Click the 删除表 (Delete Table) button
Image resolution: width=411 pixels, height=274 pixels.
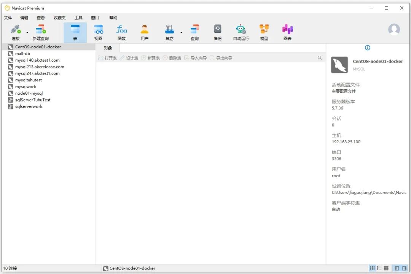tap(172, 58)
